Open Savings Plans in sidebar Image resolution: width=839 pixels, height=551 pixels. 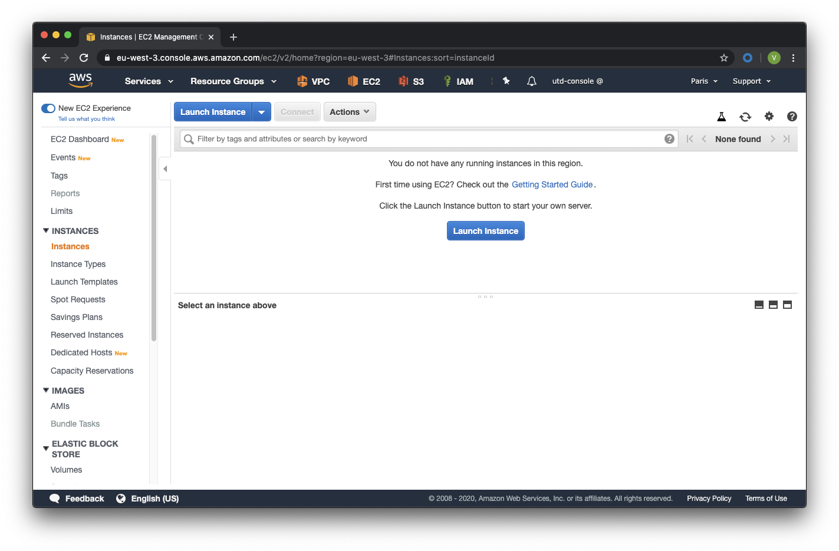tap(77, 317)
